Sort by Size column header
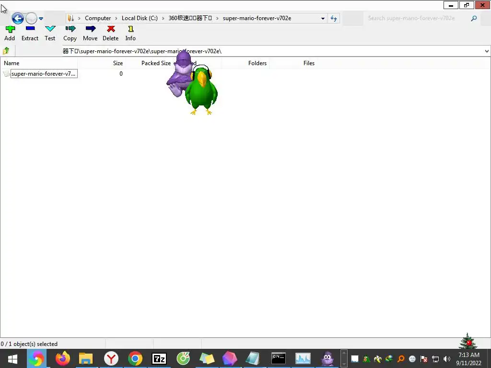The width and height of the screenshot is (491, 368). (102, 63)
